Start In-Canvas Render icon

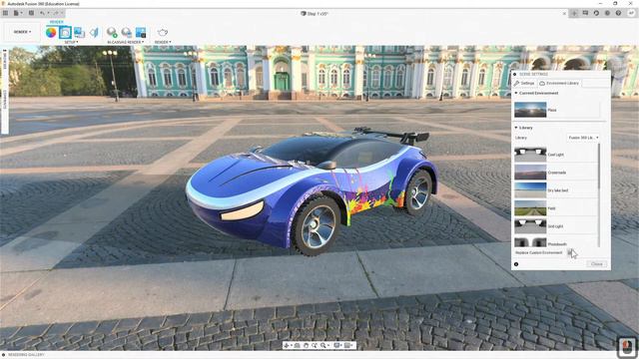point(112,33)
